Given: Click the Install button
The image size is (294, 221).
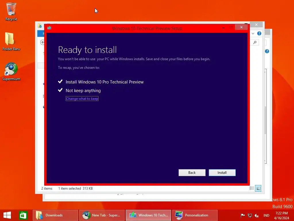Looking at the screenshot, I should 222,173.
